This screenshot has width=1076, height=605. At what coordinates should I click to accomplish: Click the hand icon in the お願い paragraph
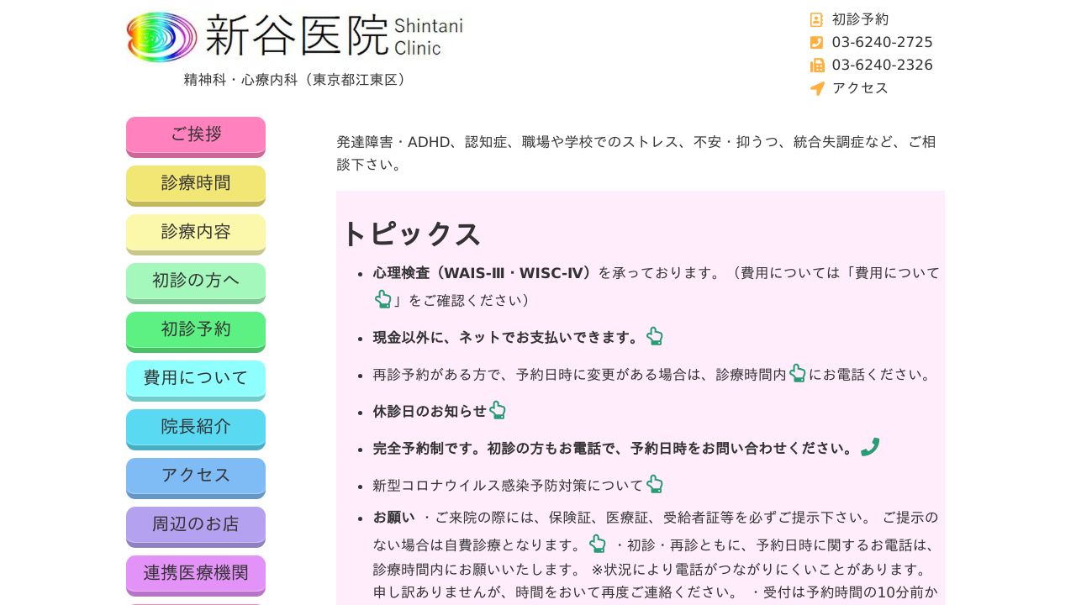(x=597, y=544)
